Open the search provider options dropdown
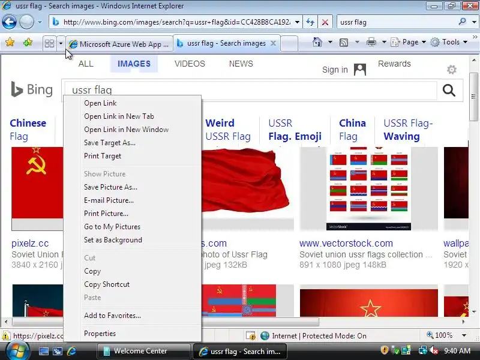 point(474,22)
